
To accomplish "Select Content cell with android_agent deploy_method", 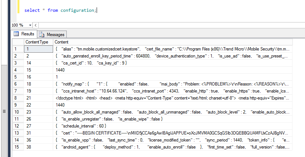I will click(x=173, y=147).
